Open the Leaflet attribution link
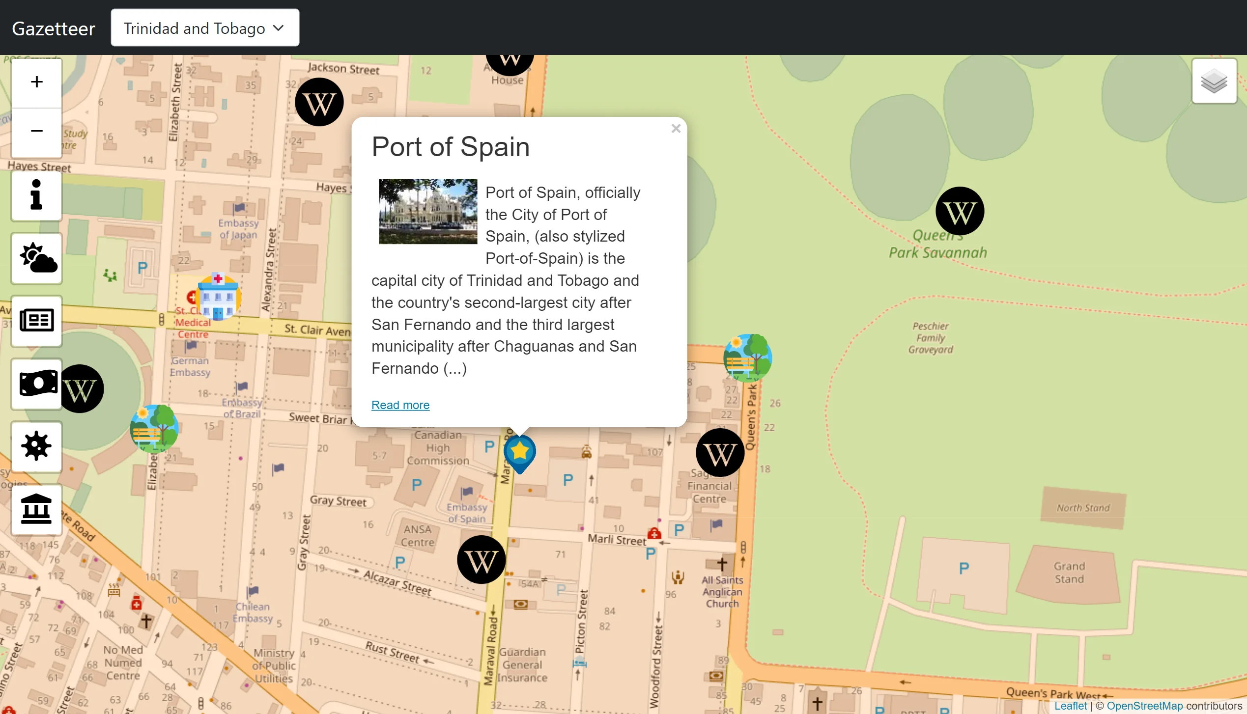 point(1071,706)
